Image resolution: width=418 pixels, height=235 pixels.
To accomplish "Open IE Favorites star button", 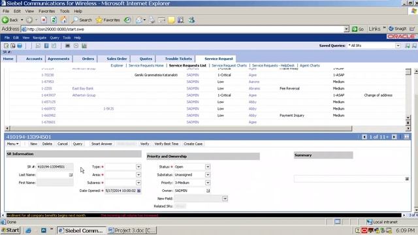I will [x=108, y=20].
